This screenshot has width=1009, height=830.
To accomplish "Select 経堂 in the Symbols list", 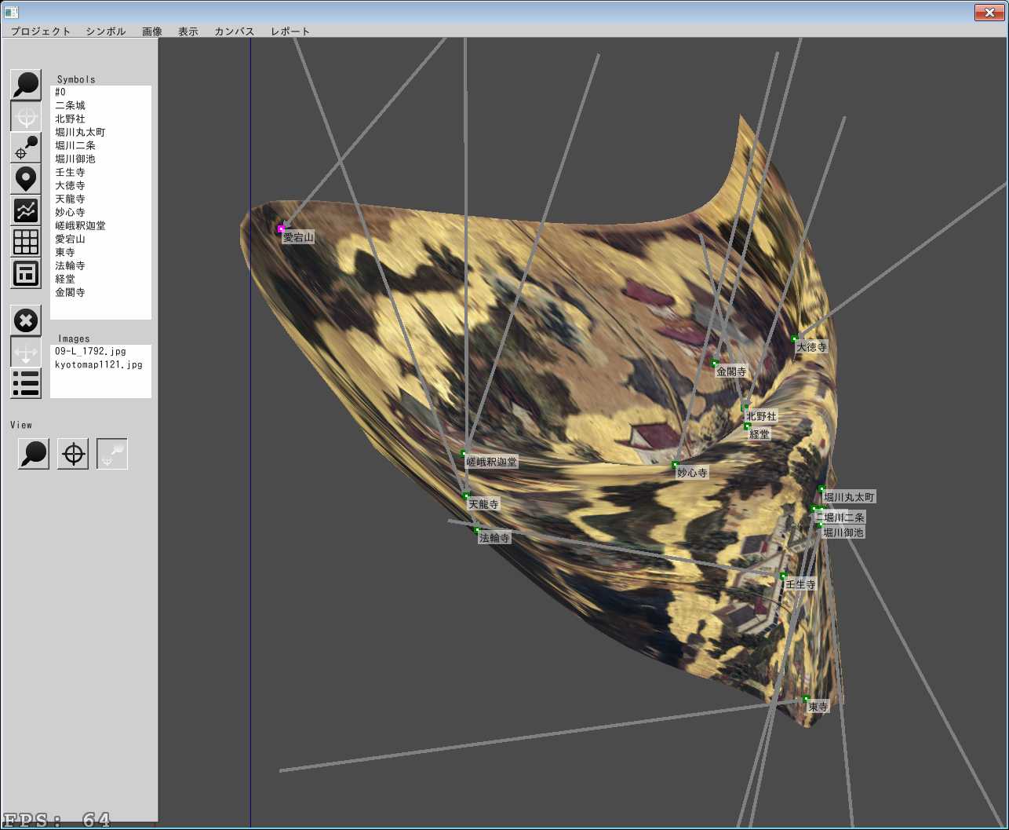I will click(x=100, y=279).
